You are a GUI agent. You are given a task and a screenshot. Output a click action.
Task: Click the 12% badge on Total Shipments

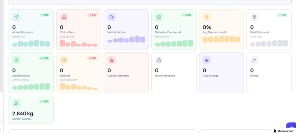pos(282,15)
